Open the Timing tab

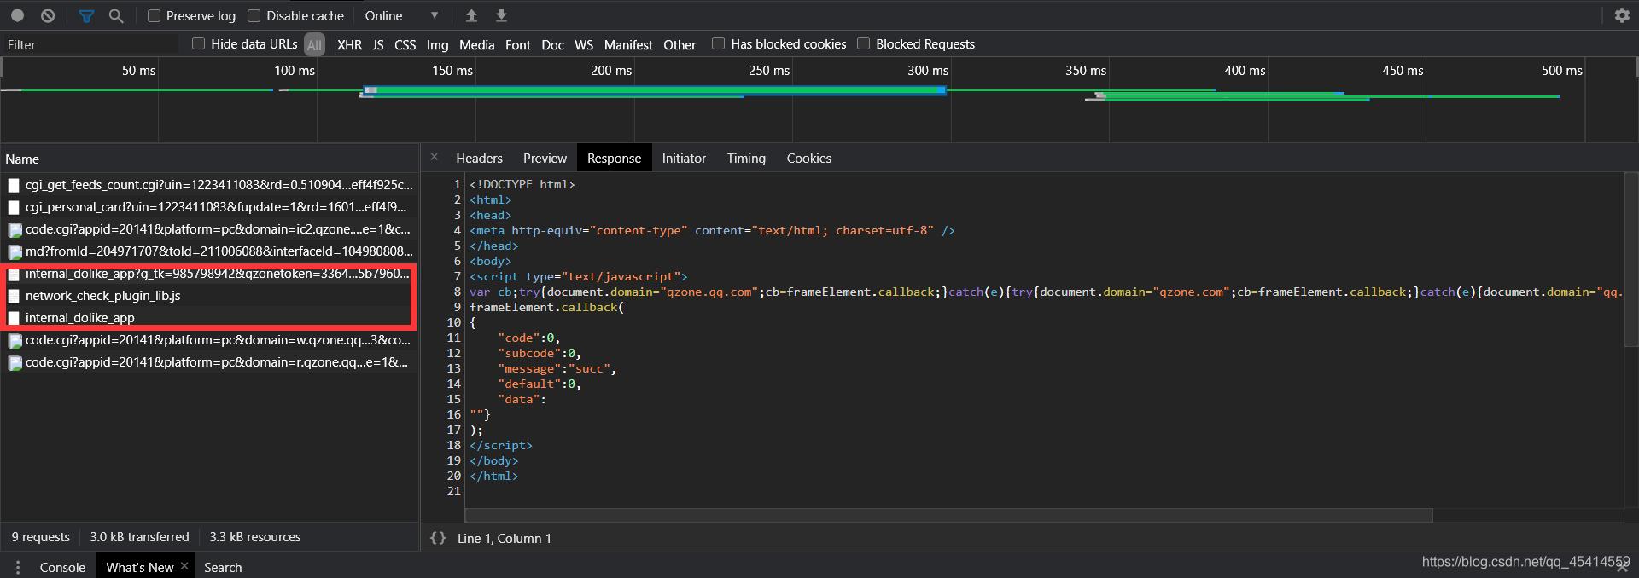click(745, 158)
